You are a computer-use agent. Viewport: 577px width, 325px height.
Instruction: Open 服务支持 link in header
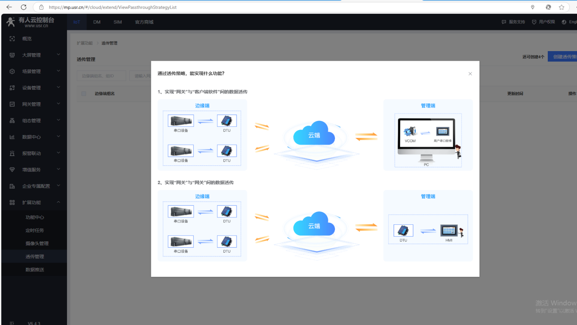tap(513, 22)
